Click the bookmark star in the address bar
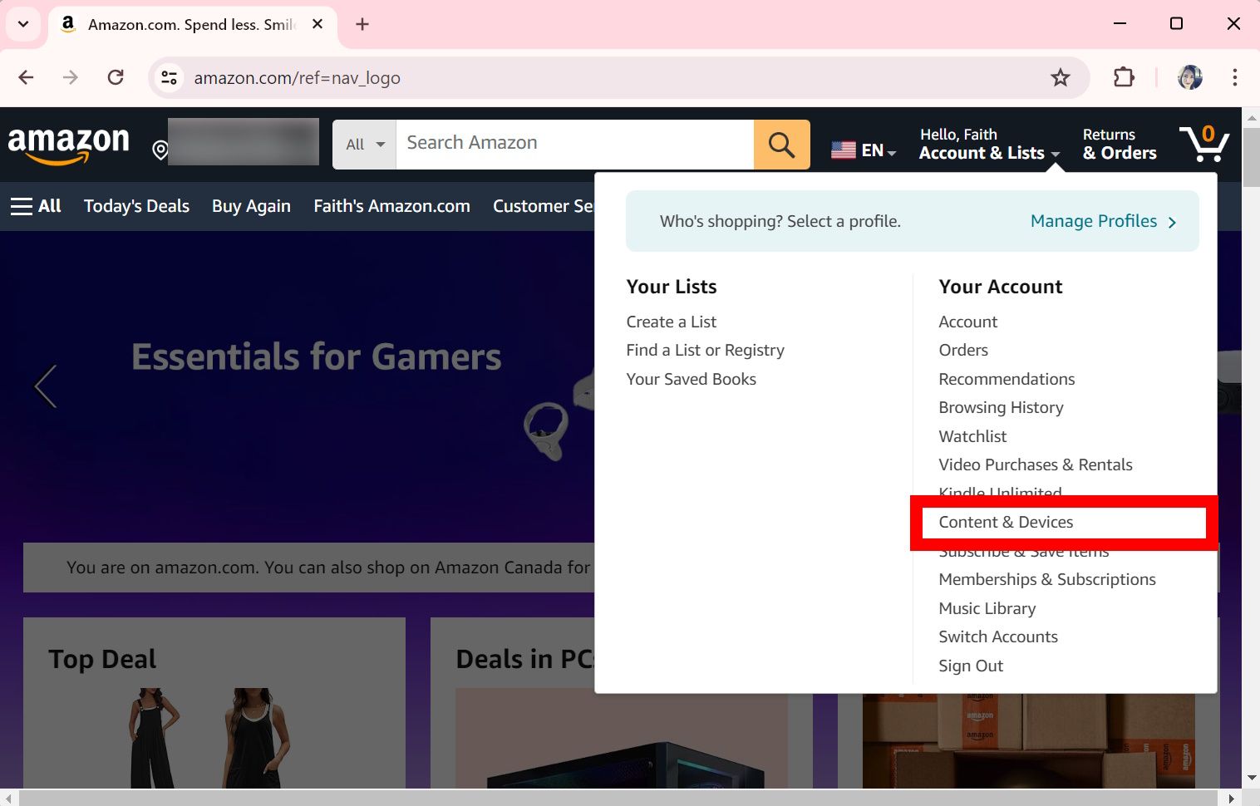The width and height of the screenshot is (1260, 806). pos(1061,77)
